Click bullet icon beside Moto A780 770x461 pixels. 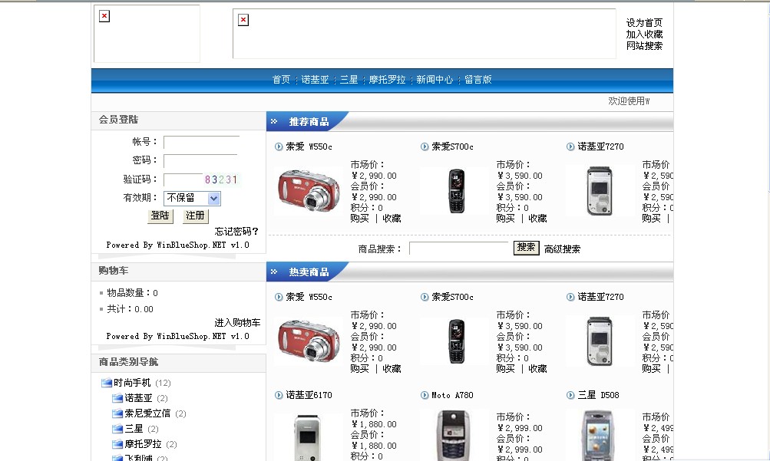tap(425, 395)
